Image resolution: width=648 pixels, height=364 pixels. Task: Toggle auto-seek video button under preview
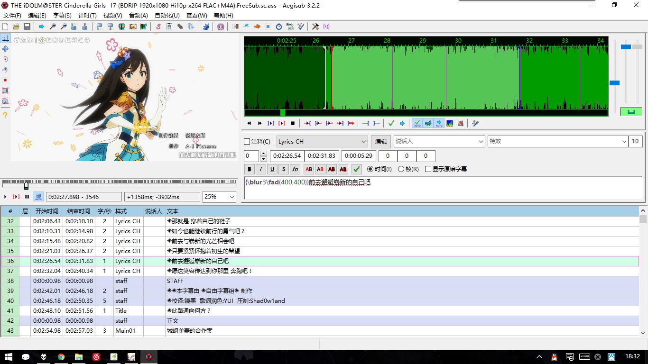[x=38, y=197]
